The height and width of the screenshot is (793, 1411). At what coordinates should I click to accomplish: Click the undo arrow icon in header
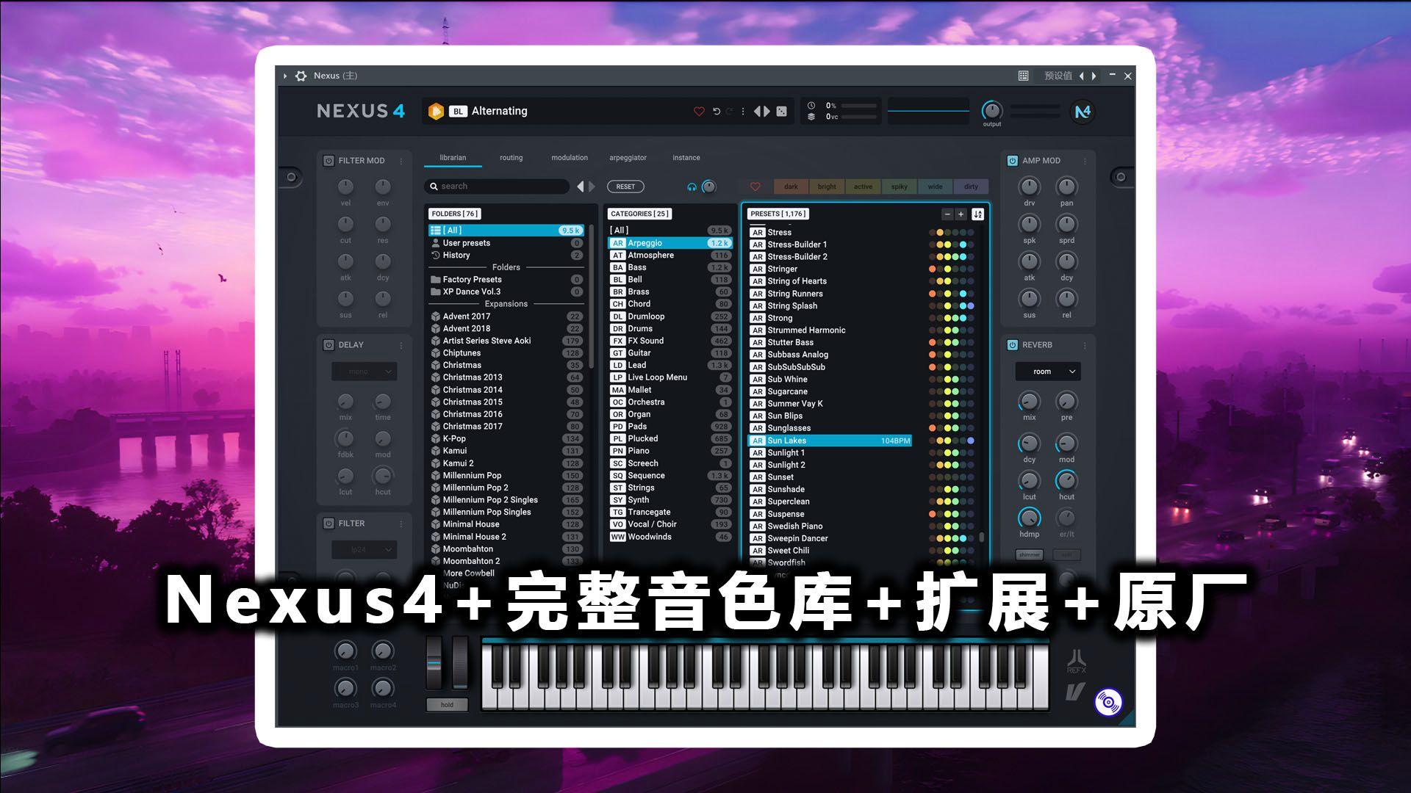coord(717,112)
